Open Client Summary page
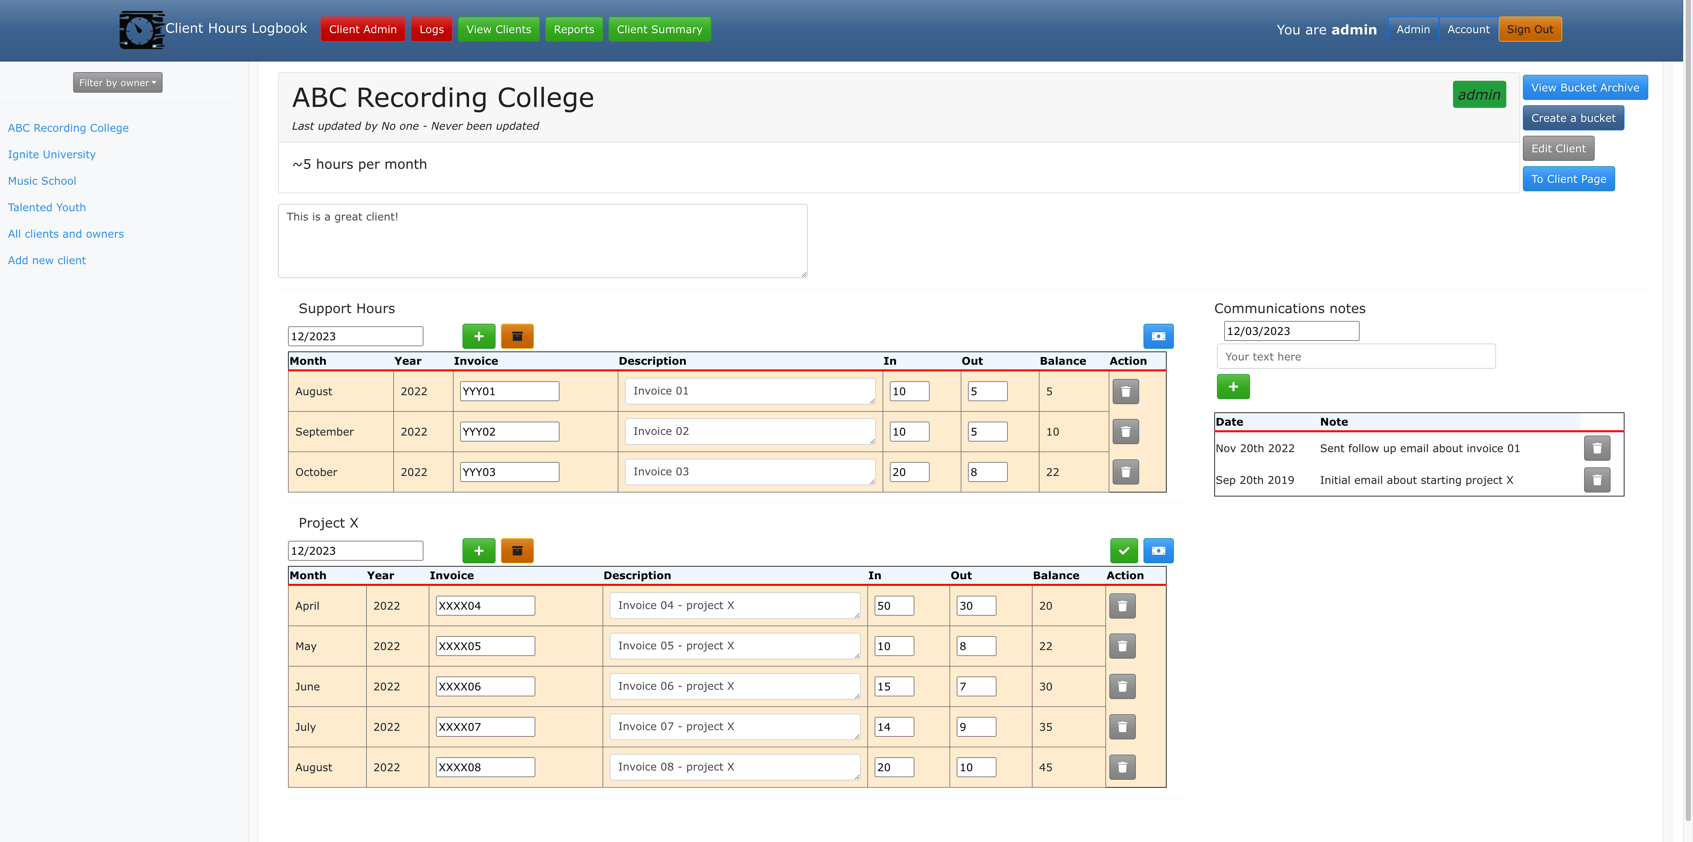The width and height of the screenshot is (1693, 842). click(x=659, y=29)
